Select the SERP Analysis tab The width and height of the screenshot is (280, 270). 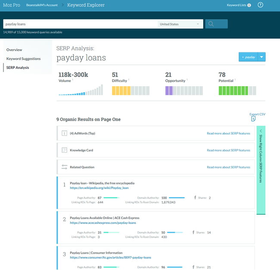[x=18, y=68]
